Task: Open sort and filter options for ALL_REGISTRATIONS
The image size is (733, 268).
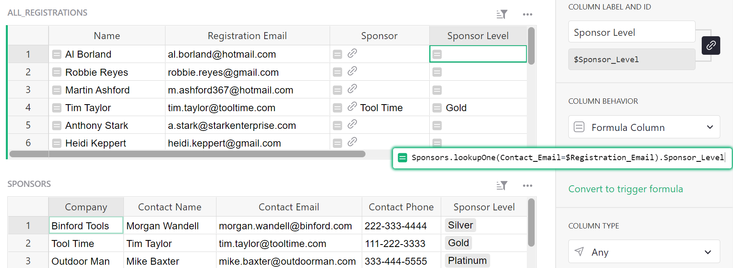Action: tap(502, 14)
